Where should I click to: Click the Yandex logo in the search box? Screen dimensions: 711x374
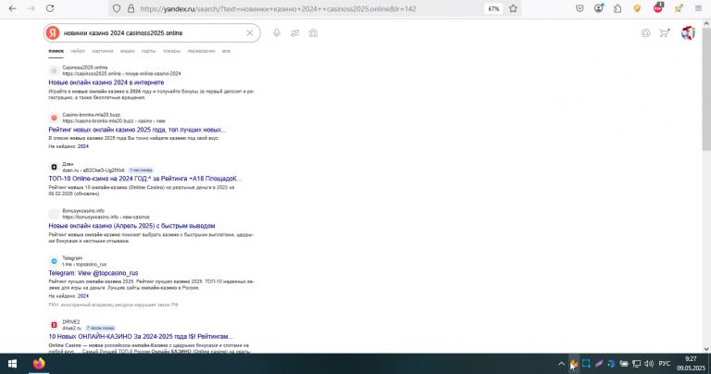pyautogui.click(x=53, y=33)
